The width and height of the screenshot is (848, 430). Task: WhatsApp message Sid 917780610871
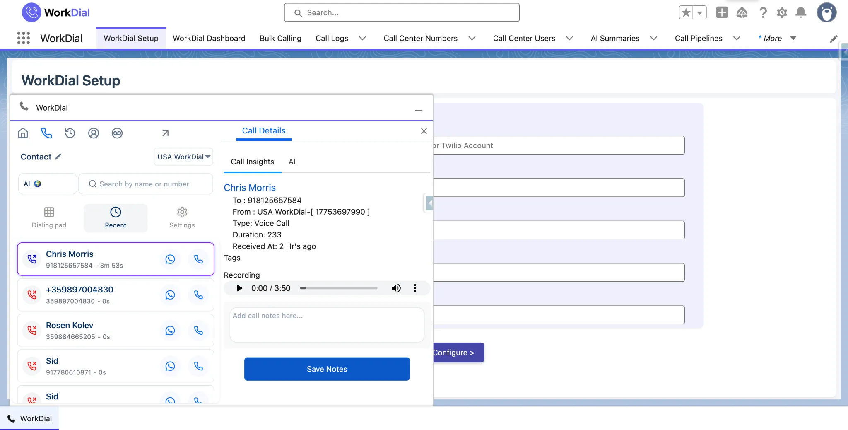click(170, 366)
